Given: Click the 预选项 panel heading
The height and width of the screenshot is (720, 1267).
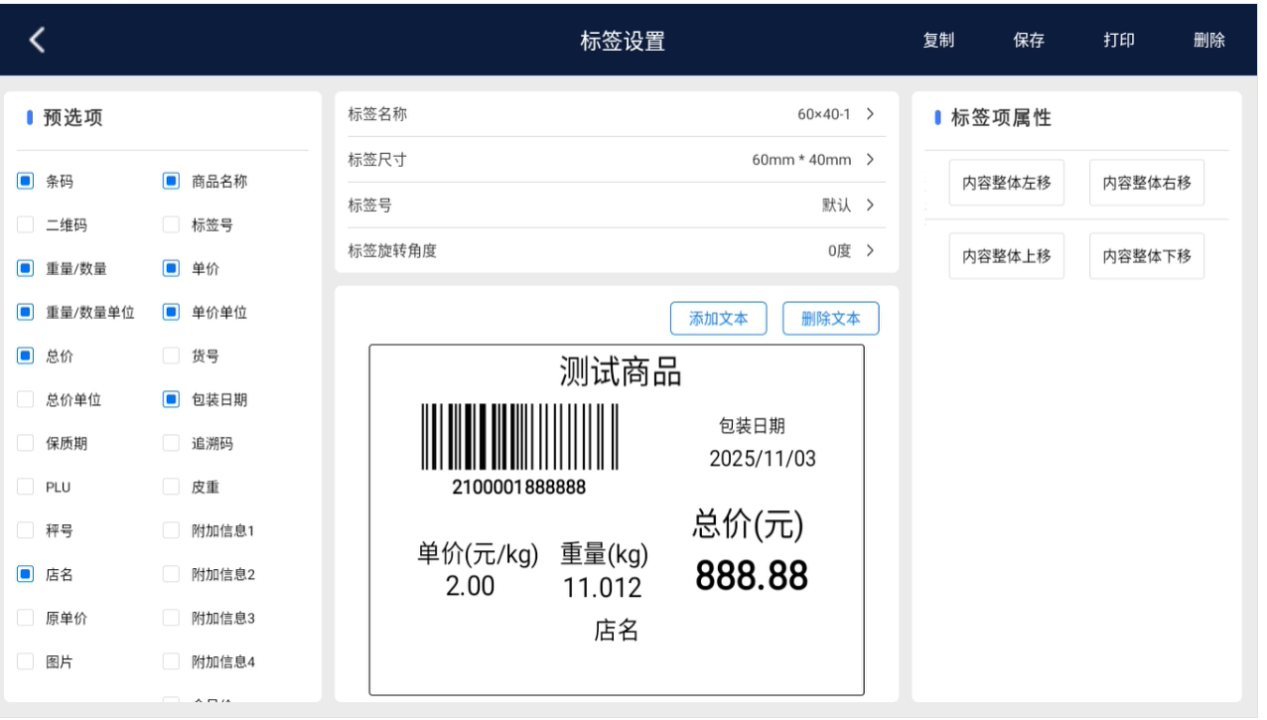Looking at the screenshot, I should [x=72, y=118].
